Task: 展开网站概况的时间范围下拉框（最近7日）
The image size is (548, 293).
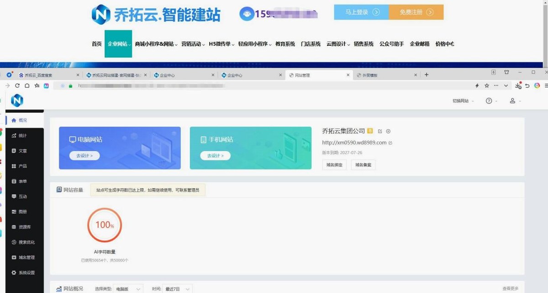Action: pyautogui.click(x=177, y=288)
